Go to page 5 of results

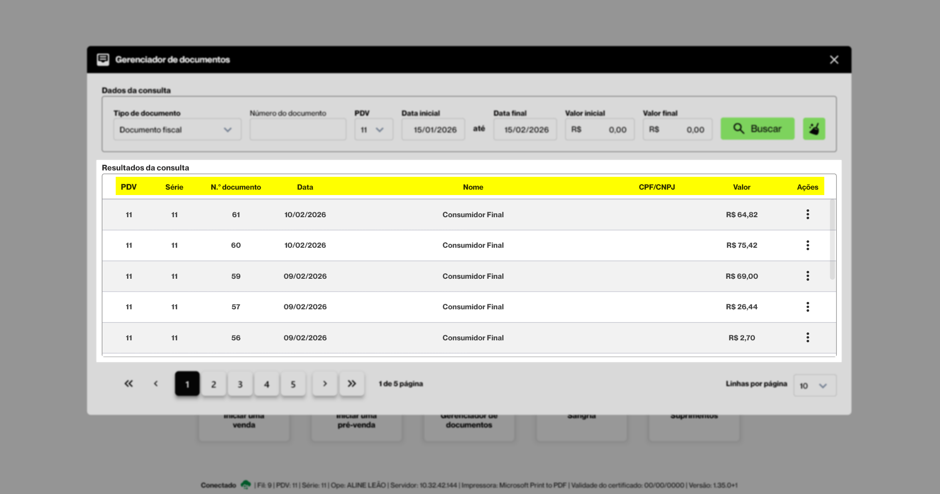pyautogui.click(x=293, y=384)
